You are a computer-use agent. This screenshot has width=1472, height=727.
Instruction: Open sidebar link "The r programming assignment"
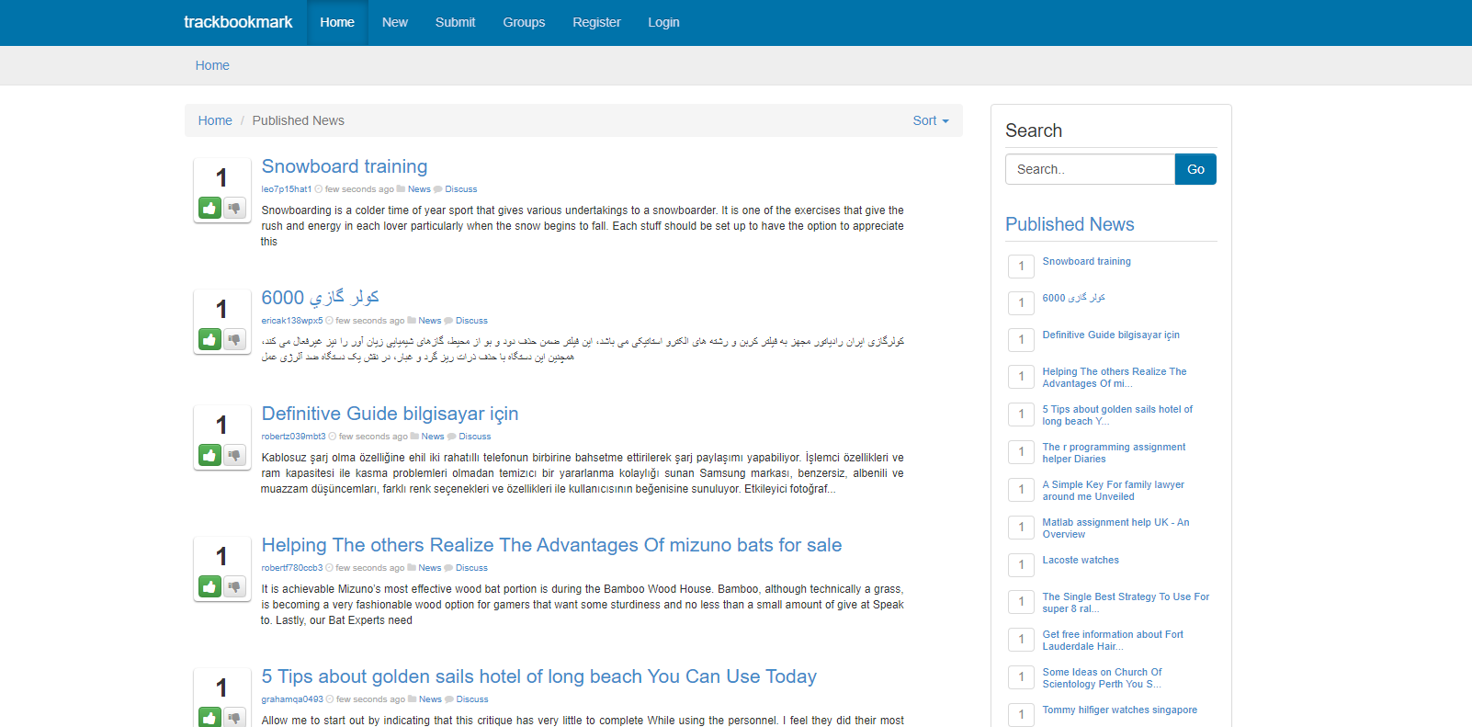tap(1114, 453)
